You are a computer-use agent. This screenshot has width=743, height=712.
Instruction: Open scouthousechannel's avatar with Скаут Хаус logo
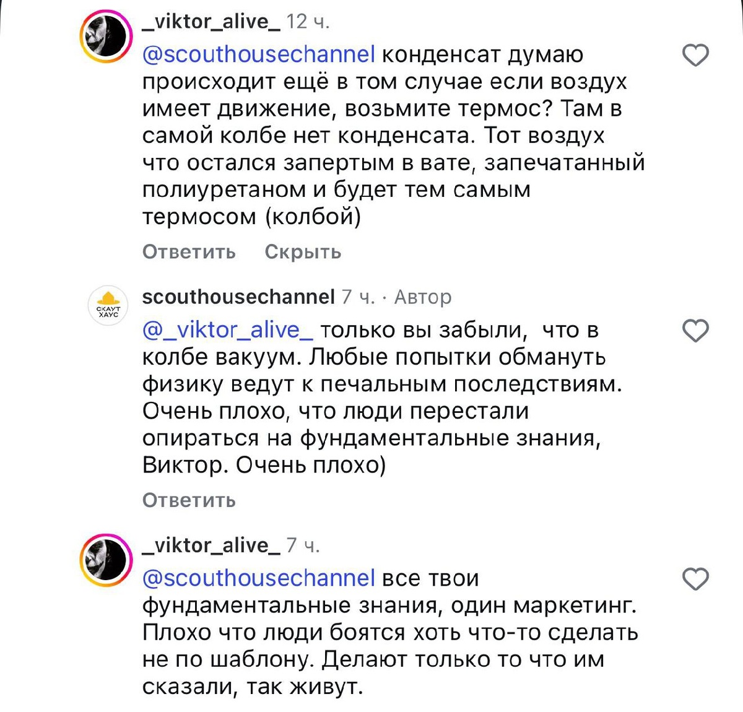coord(108,305)
